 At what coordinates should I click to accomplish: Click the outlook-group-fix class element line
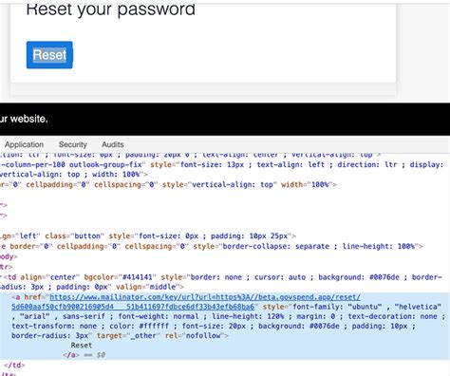click(x=221, y=165)
